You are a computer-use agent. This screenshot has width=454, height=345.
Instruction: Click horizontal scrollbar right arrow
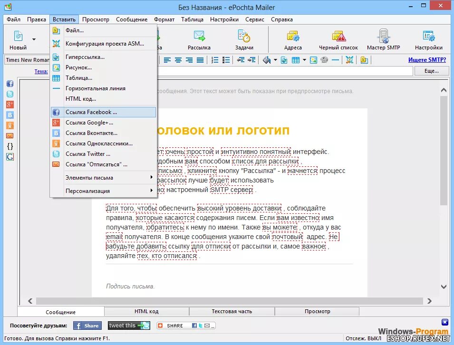click(x=429, y=301)
